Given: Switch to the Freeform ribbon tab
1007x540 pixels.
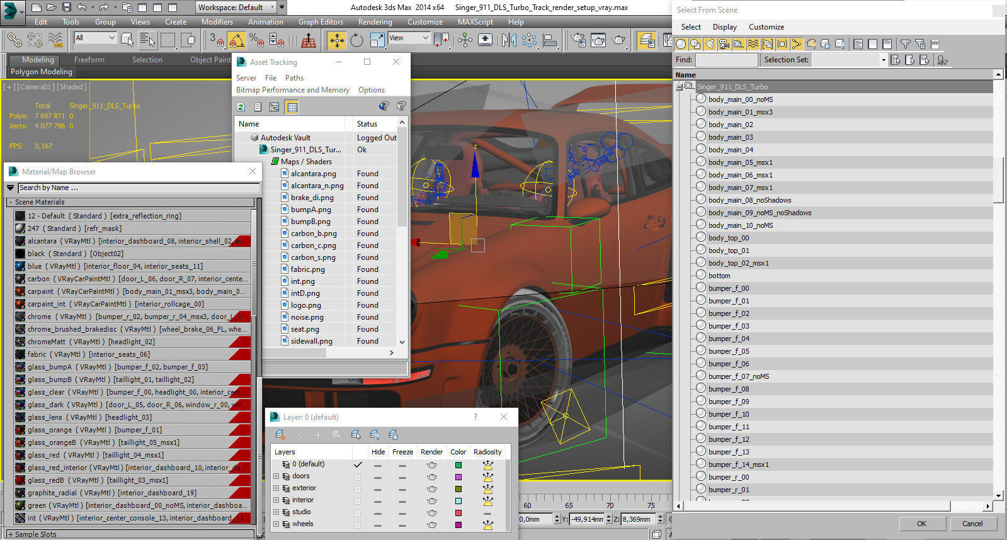Looking at the screenshot, I should 89,60.
